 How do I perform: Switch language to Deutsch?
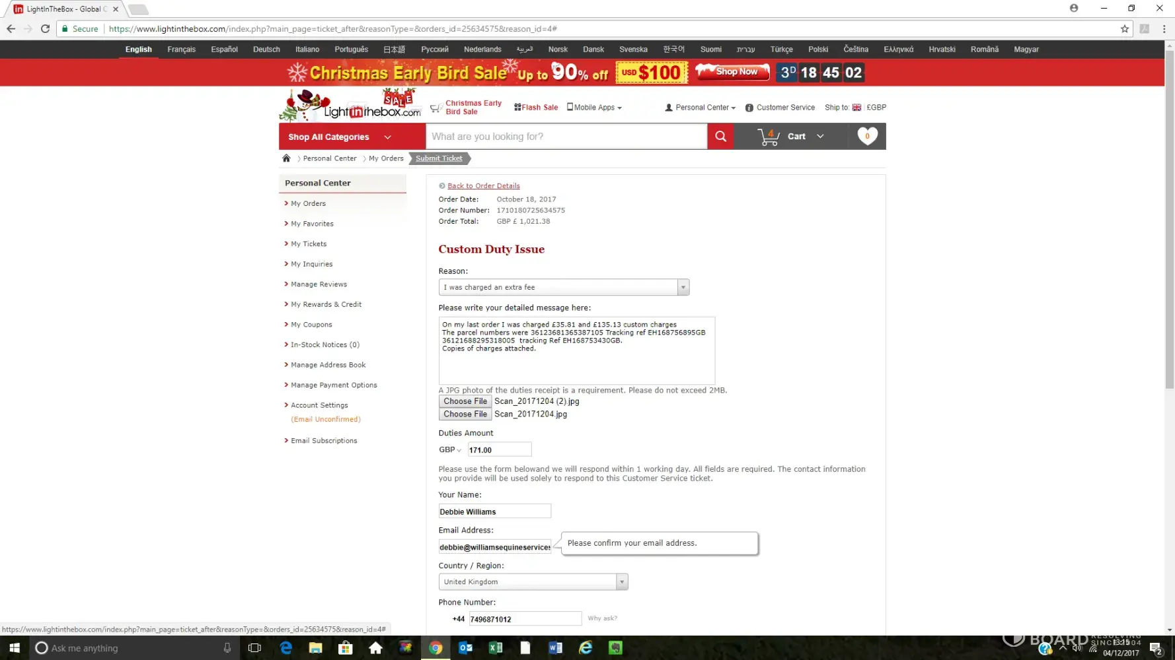(x=266, y=49)
